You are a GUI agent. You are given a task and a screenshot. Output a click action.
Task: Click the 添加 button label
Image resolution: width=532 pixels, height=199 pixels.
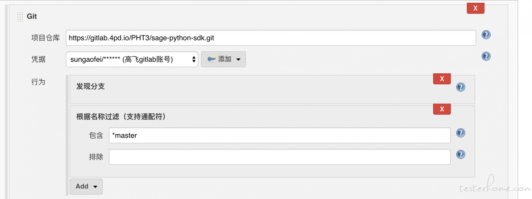[x=225, y=59]
